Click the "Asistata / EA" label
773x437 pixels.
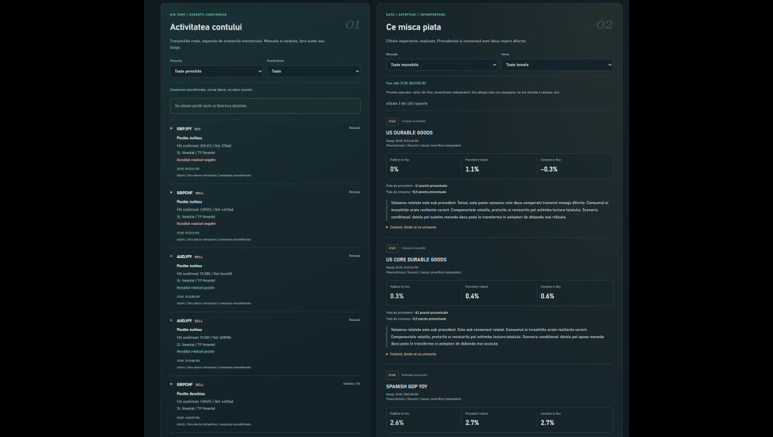pos(351,384)
